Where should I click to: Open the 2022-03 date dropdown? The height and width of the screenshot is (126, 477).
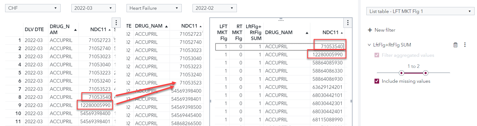[x=93, y=8]
